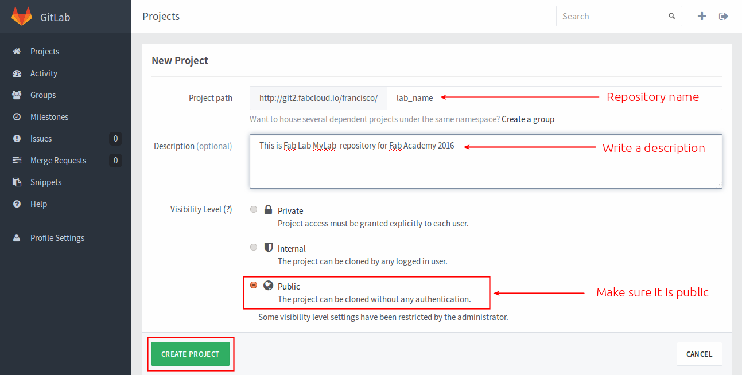Click the search magnifier icon
This screenshot has height=375, width=742.
tap(672, 17)
